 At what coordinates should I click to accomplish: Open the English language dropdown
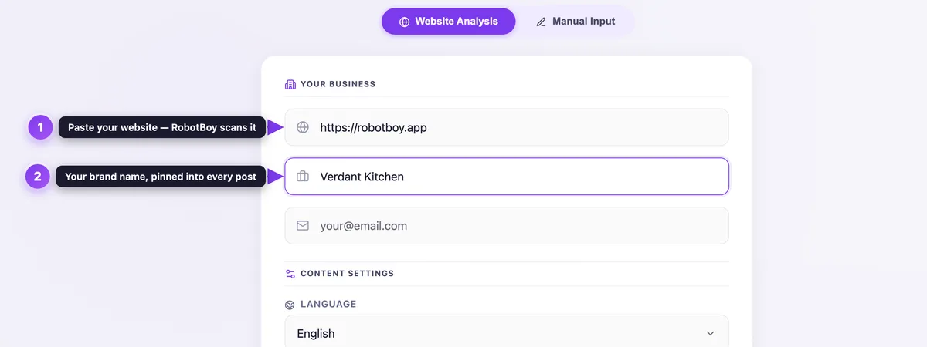pos(507,333)
